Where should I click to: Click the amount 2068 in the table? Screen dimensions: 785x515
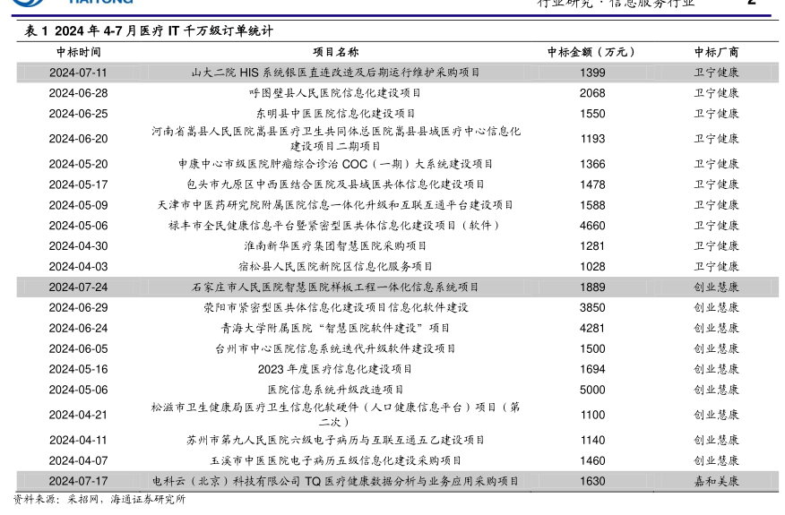pos(591,93)
